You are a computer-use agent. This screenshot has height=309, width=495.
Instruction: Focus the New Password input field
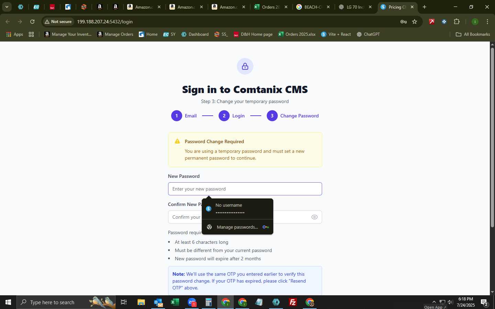pyautogui.click(x=245, y=189)
